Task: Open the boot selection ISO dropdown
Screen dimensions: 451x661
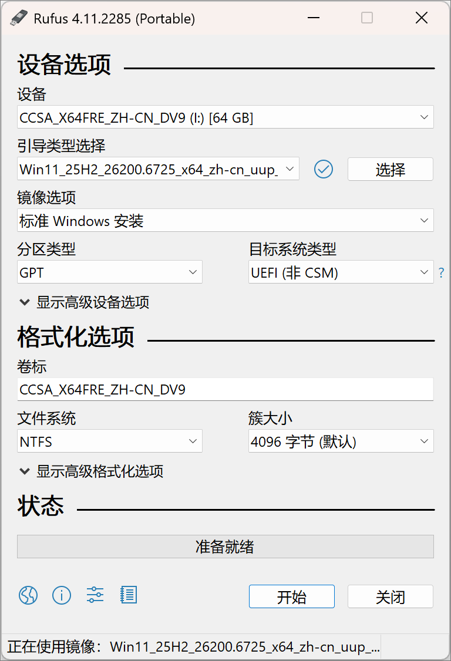Action: 158,169
